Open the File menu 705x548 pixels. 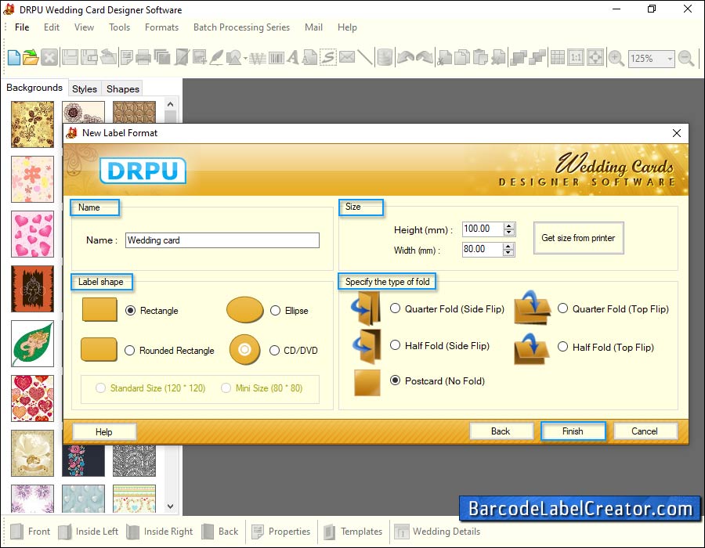coord(22,27)
